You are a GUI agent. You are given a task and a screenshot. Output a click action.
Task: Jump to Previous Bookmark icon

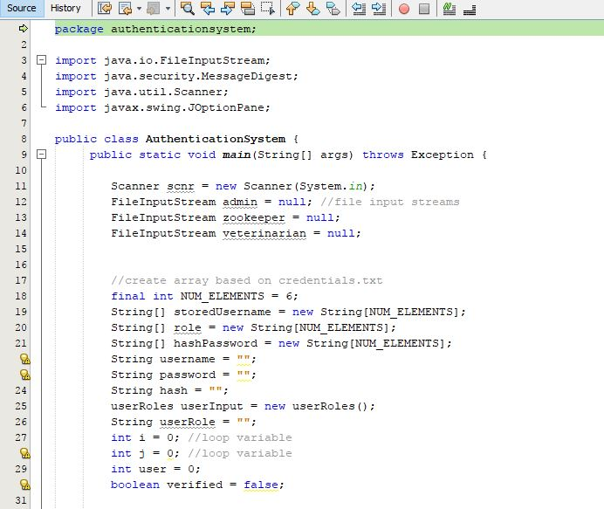pyautogui.click(x=293, y=8)
